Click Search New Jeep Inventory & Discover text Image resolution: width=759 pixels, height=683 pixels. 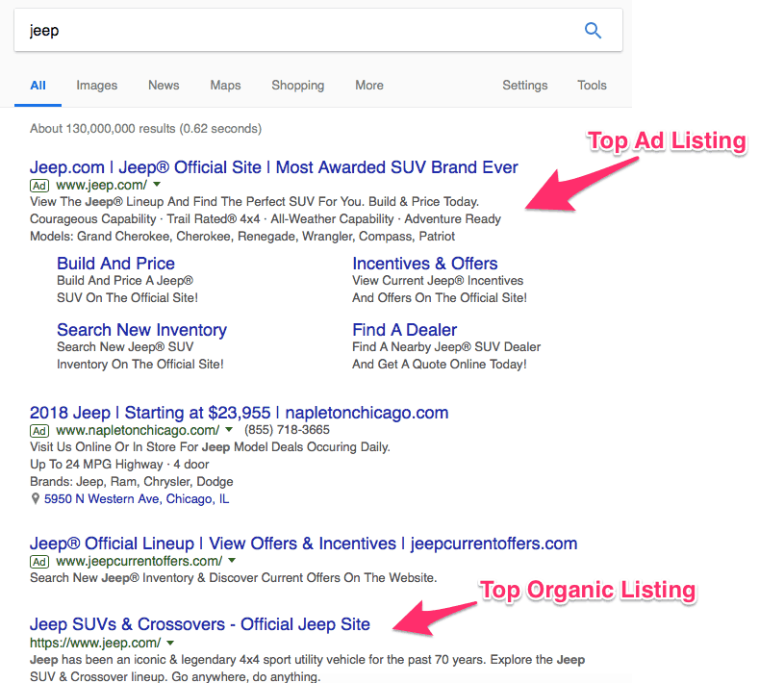coord(234,578)
